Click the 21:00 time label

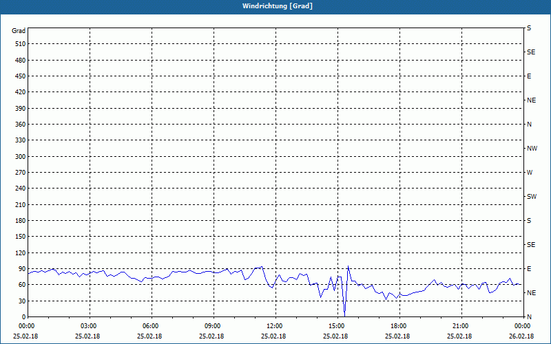460,325
